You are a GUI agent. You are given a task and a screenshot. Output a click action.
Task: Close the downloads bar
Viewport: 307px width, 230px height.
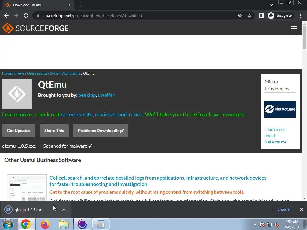point(302,209)
